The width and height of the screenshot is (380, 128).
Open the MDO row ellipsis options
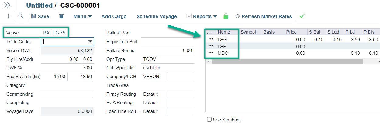[211, 53]
